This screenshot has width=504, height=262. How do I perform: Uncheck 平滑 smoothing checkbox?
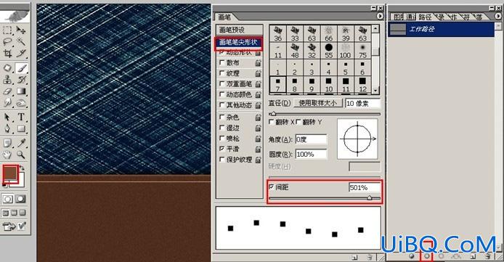[x=221, y=149]
